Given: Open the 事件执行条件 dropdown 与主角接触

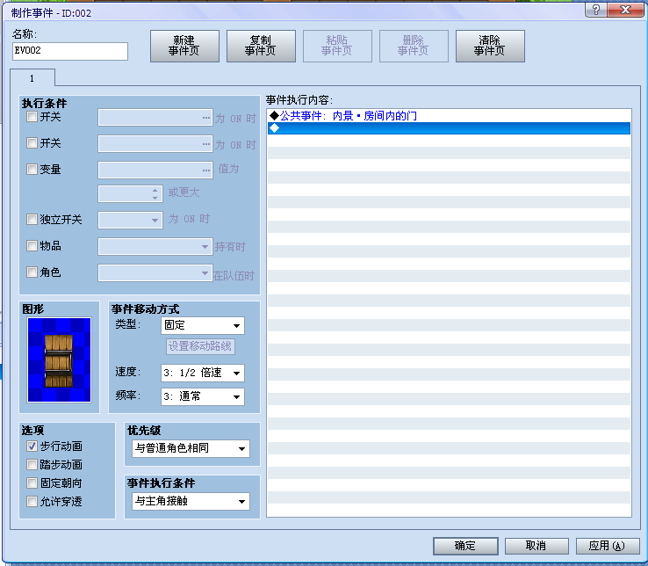Looking at the screenshot, I should click(191, 502).
